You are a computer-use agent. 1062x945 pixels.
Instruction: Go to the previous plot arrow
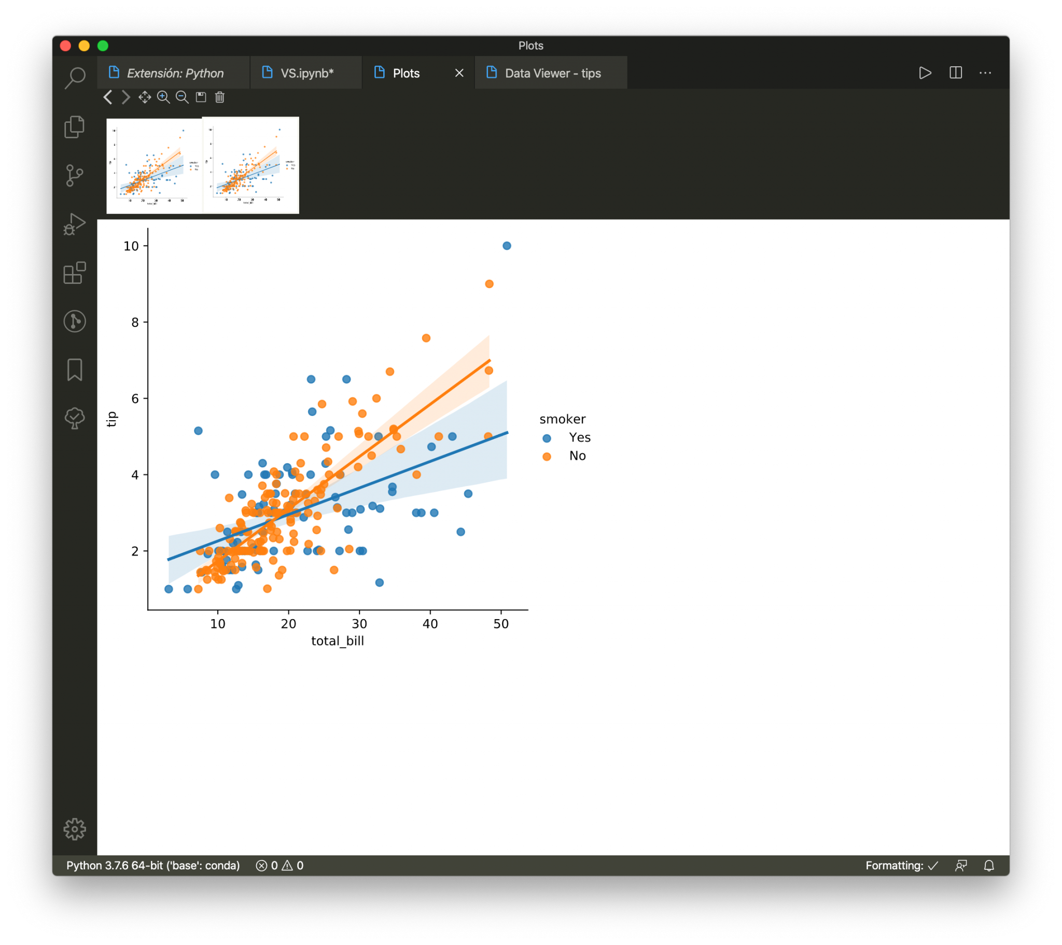[107, 97]
